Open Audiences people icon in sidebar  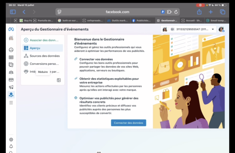tap(11, 72)
